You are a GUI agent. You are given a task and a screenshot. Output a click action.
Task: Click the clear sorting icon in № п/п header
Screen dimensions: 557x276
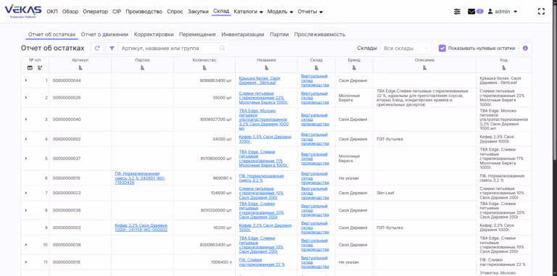point(40,68)
